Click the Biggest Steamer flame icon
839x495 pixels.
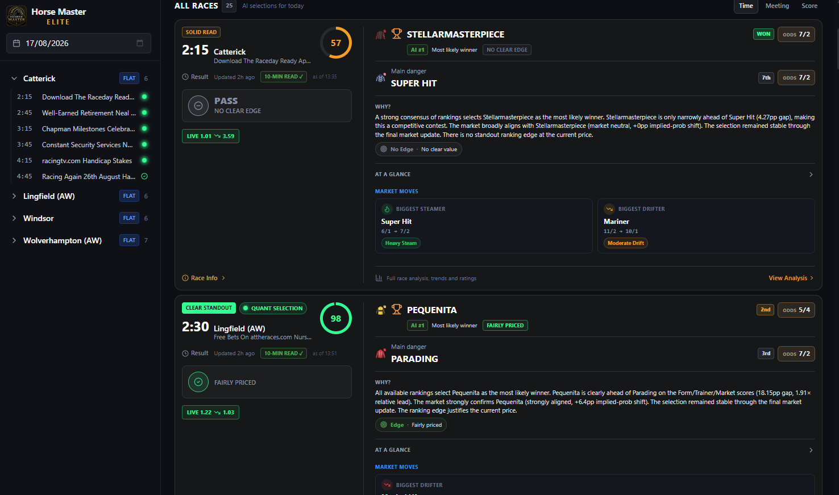pos(387,209)
